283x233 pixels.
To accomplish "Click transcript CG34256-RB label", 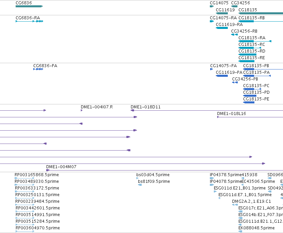I will tap(244, 31).
